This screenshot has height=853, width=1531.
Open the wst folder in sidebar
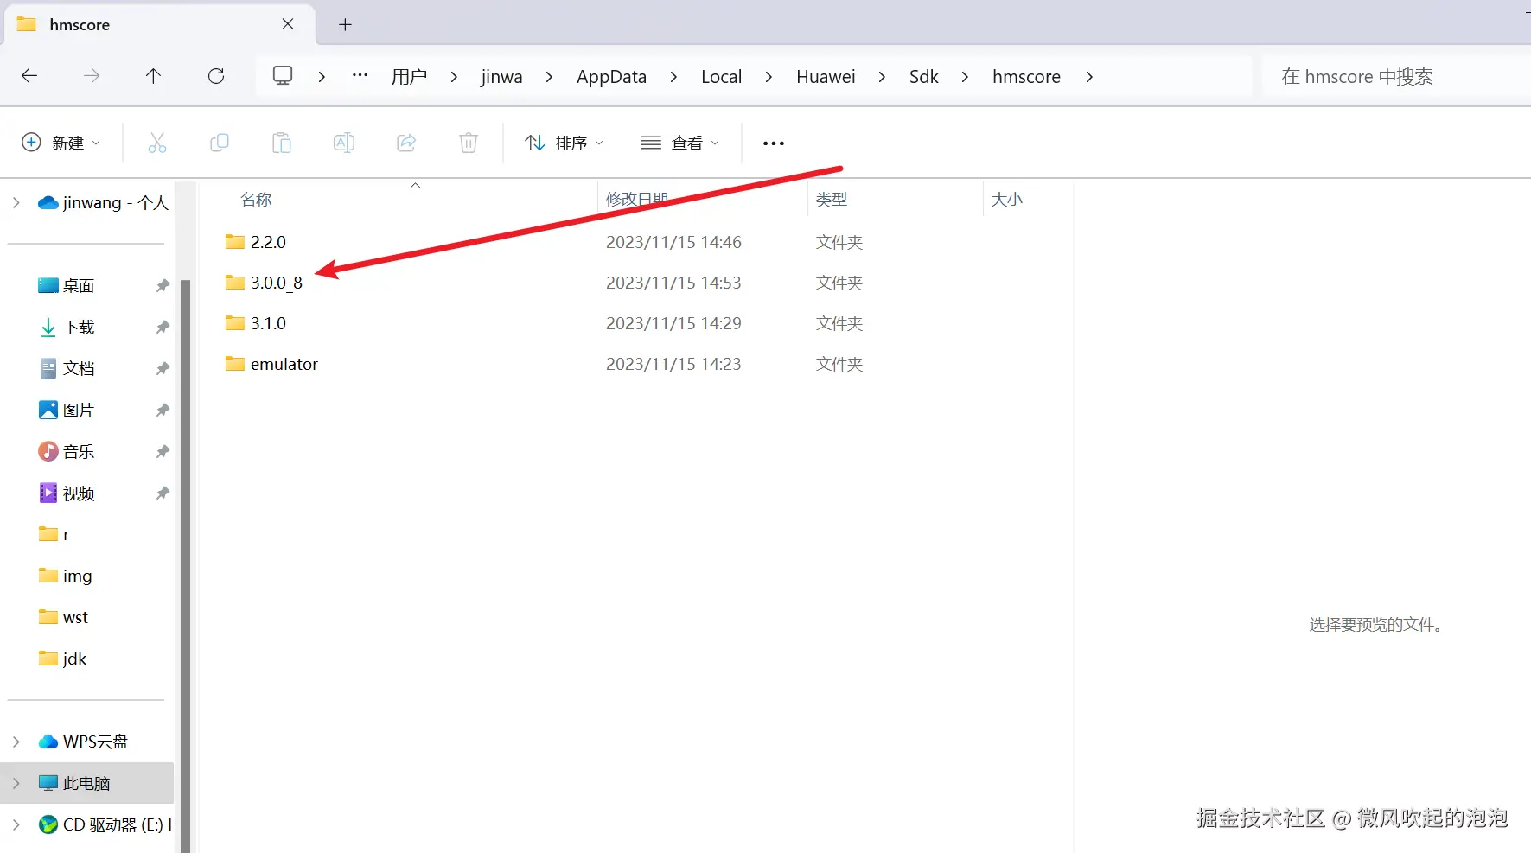(63, 617)
